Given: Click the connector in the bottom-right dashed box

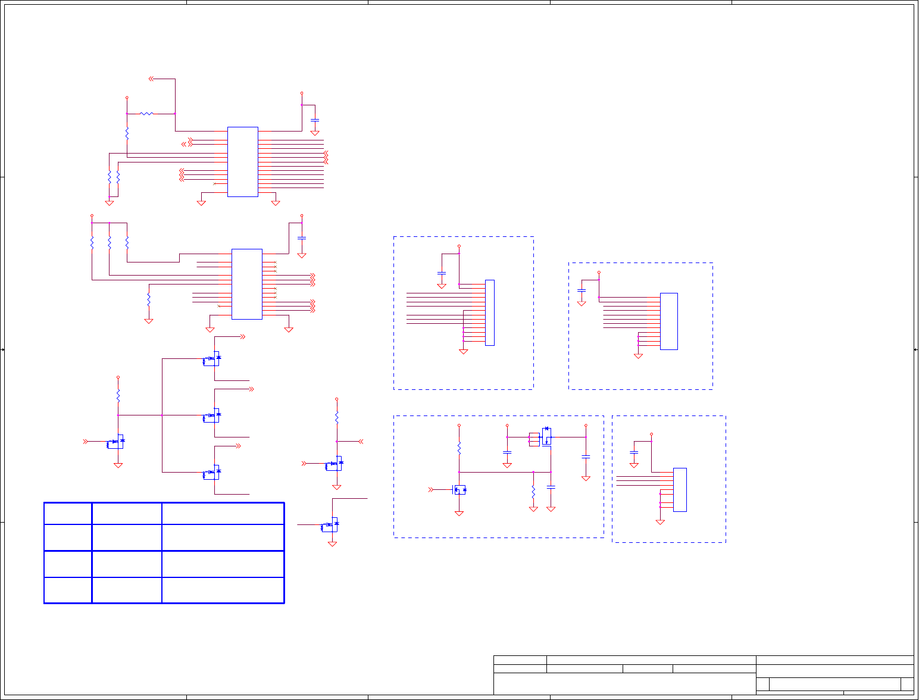Looking at the screenshot, I should (680, 490).
